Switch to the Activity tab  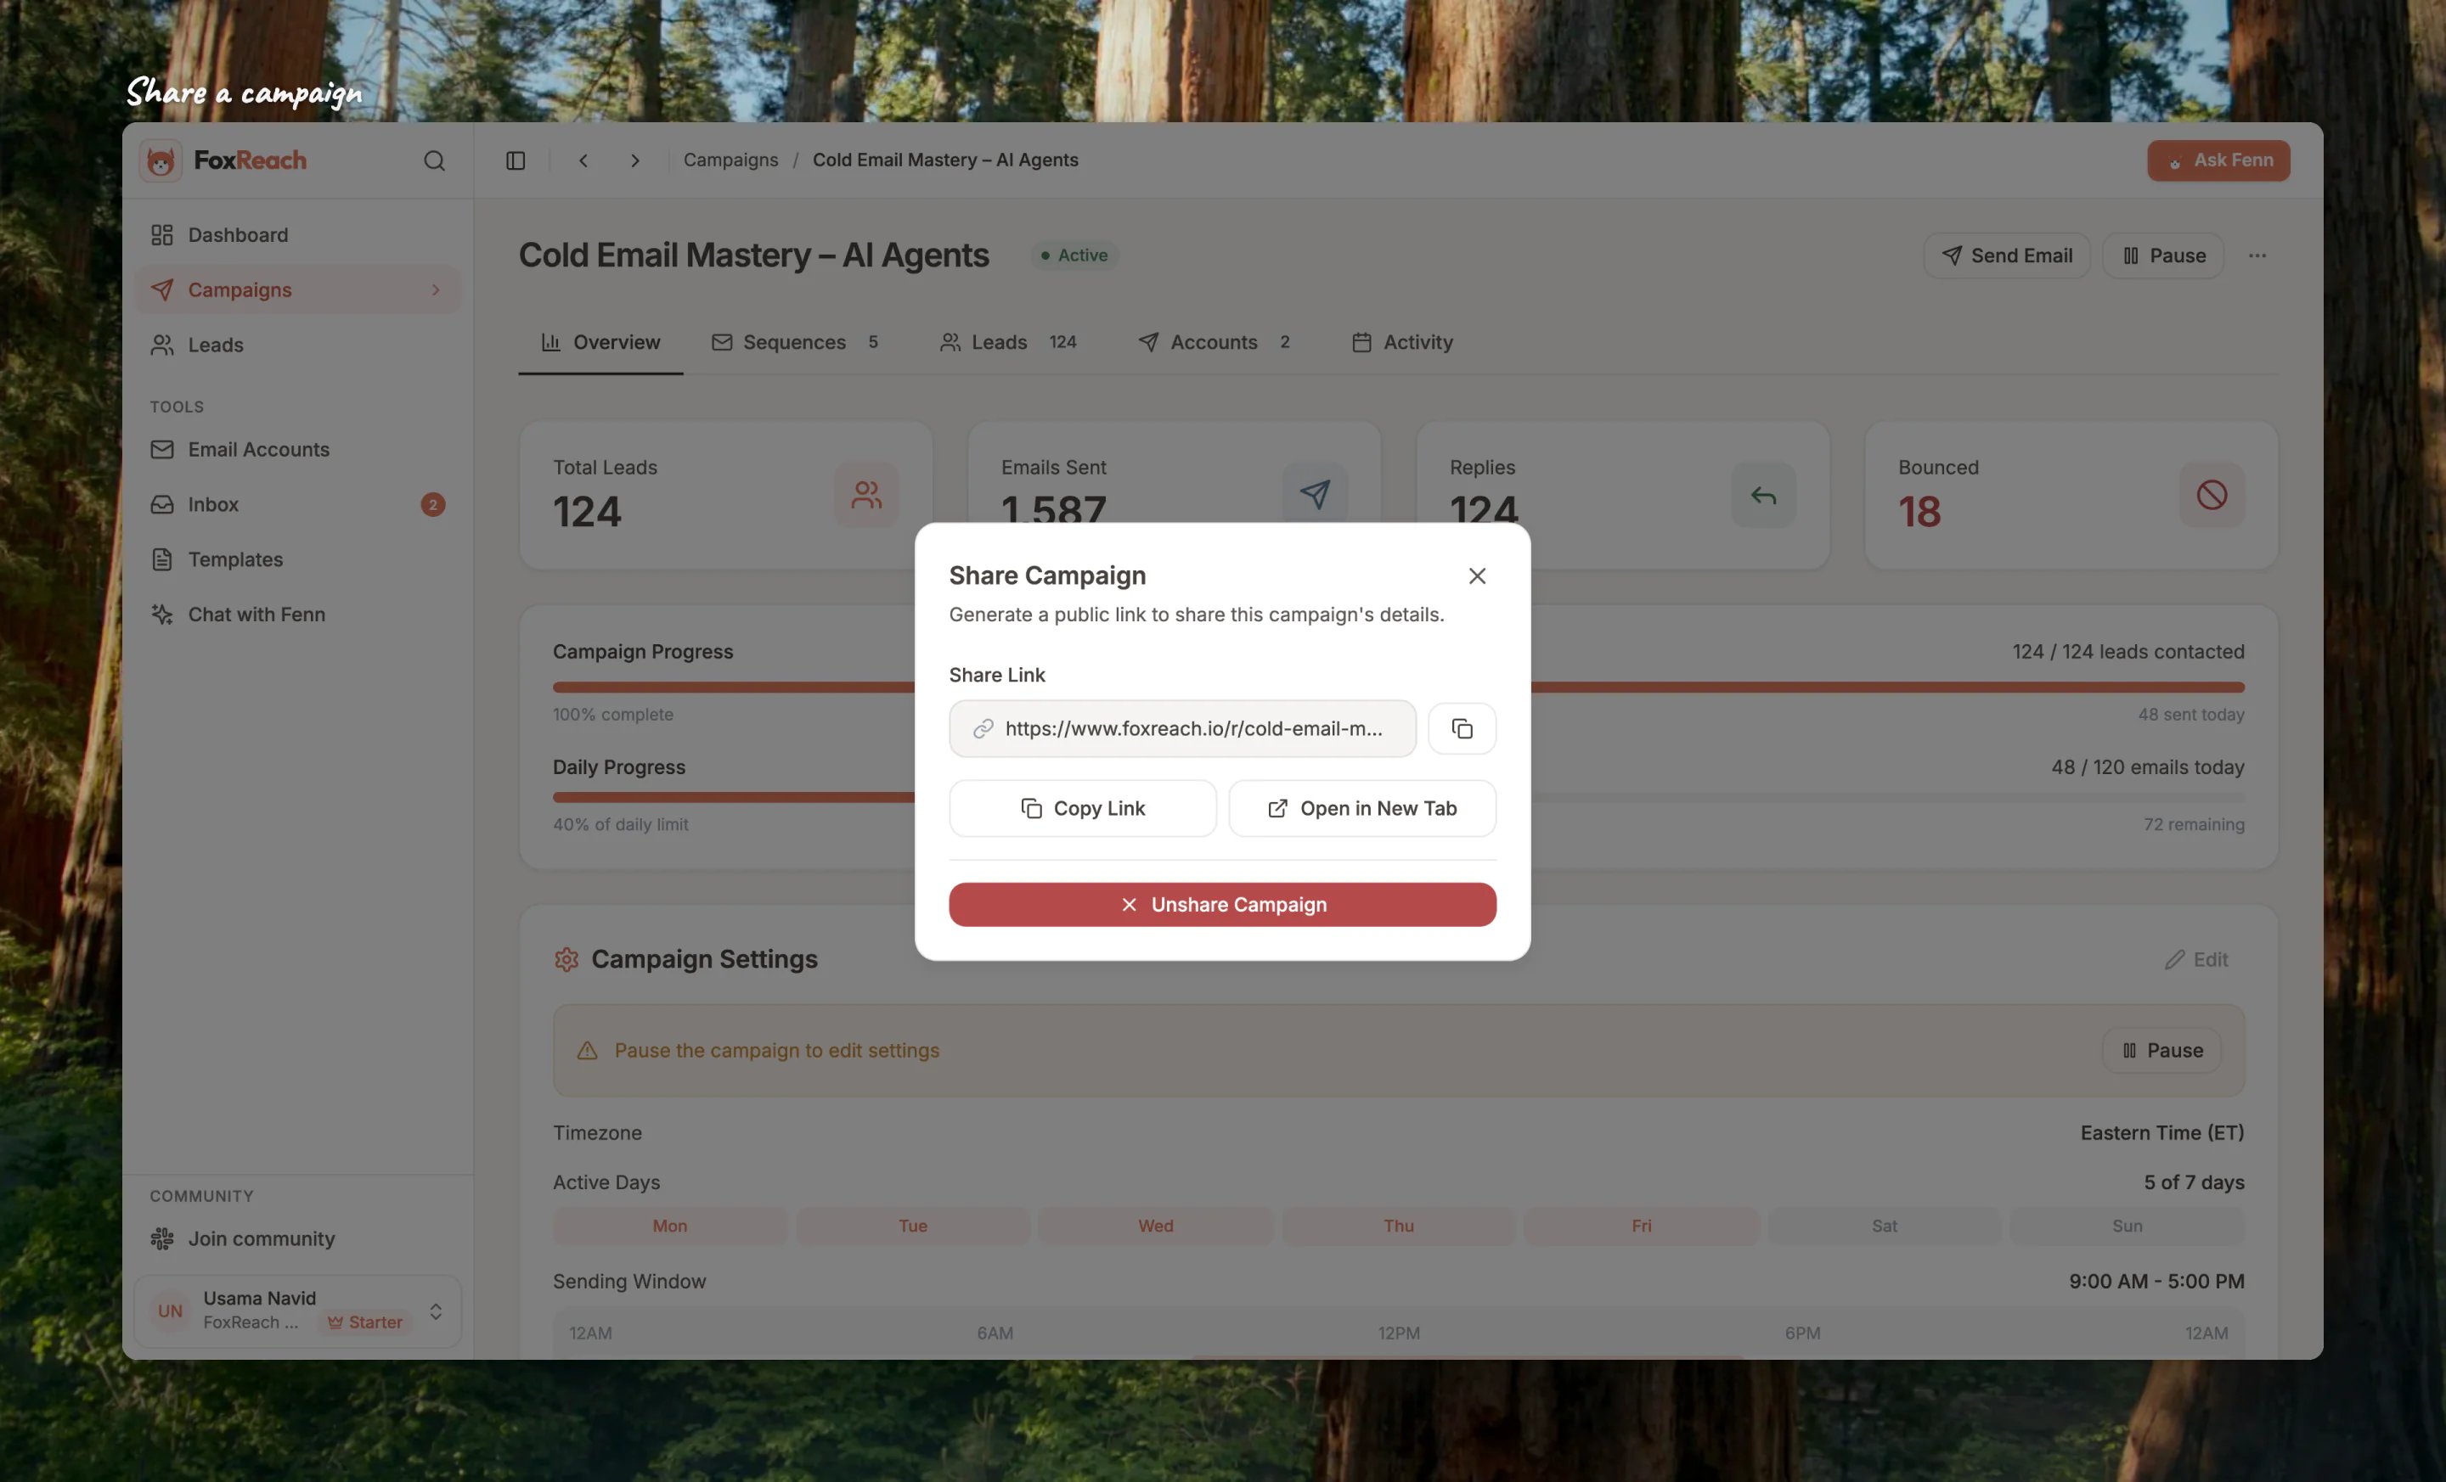(1403, 342)
